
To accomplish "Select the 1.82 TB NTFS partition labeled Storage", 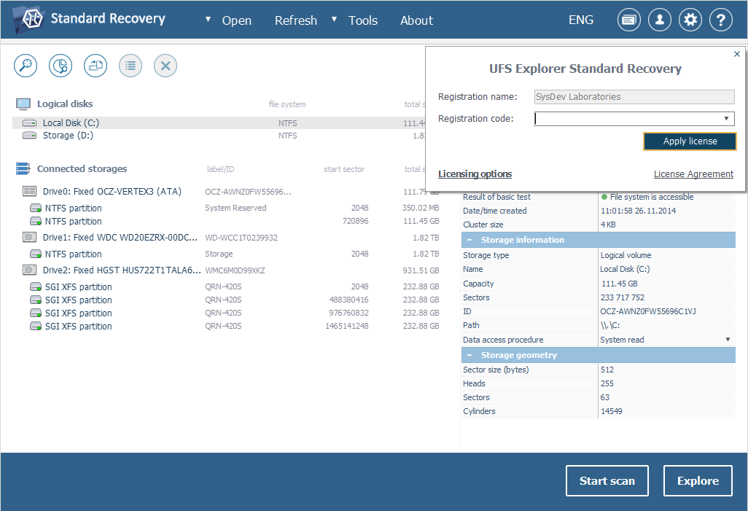I will point(234,254).
